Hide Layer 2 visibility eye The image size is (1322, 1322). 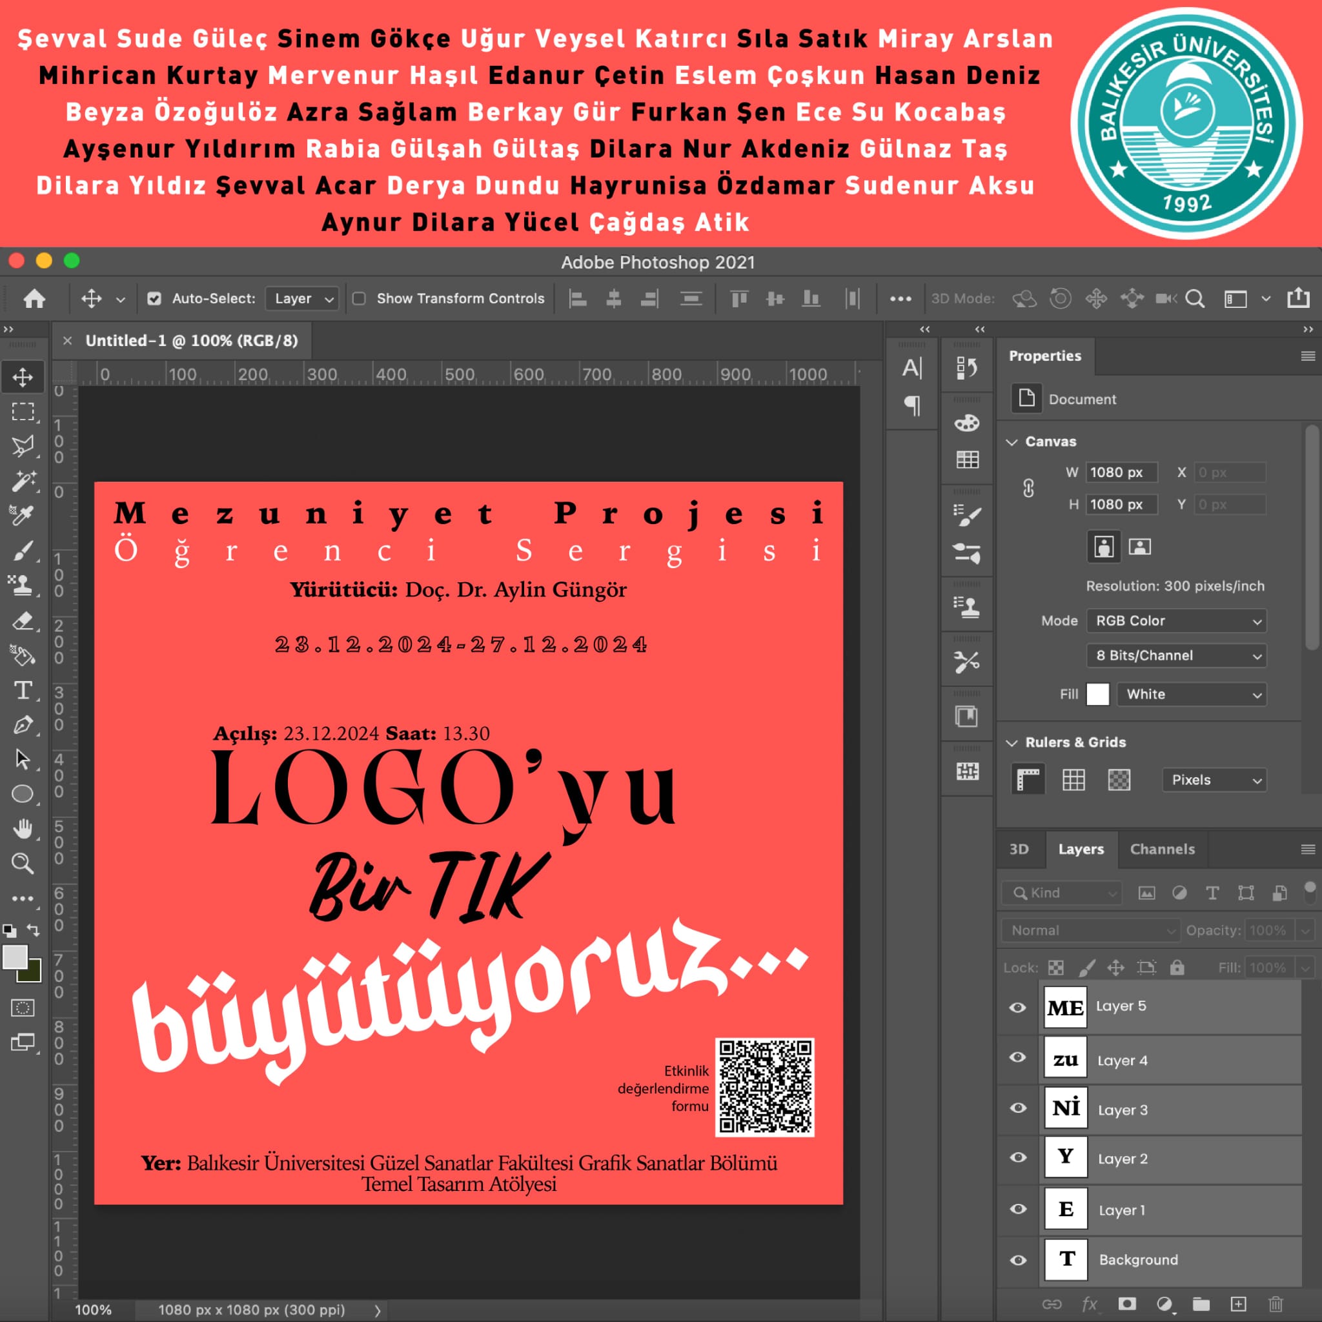tap(1017, 1157)
